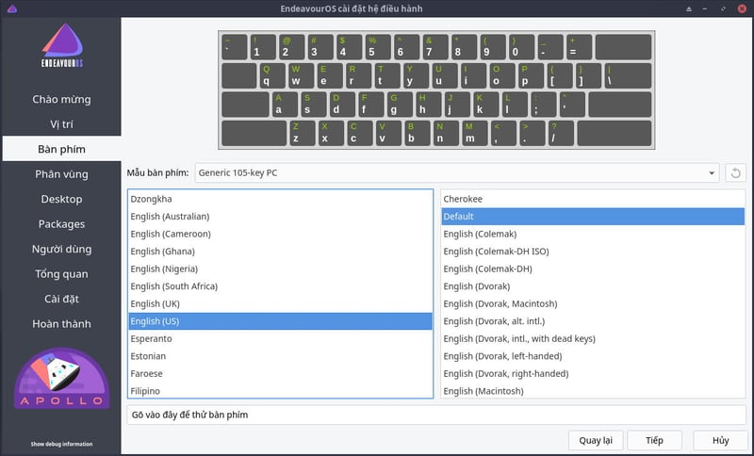Go to the Chào mừng step

(61, 99)
